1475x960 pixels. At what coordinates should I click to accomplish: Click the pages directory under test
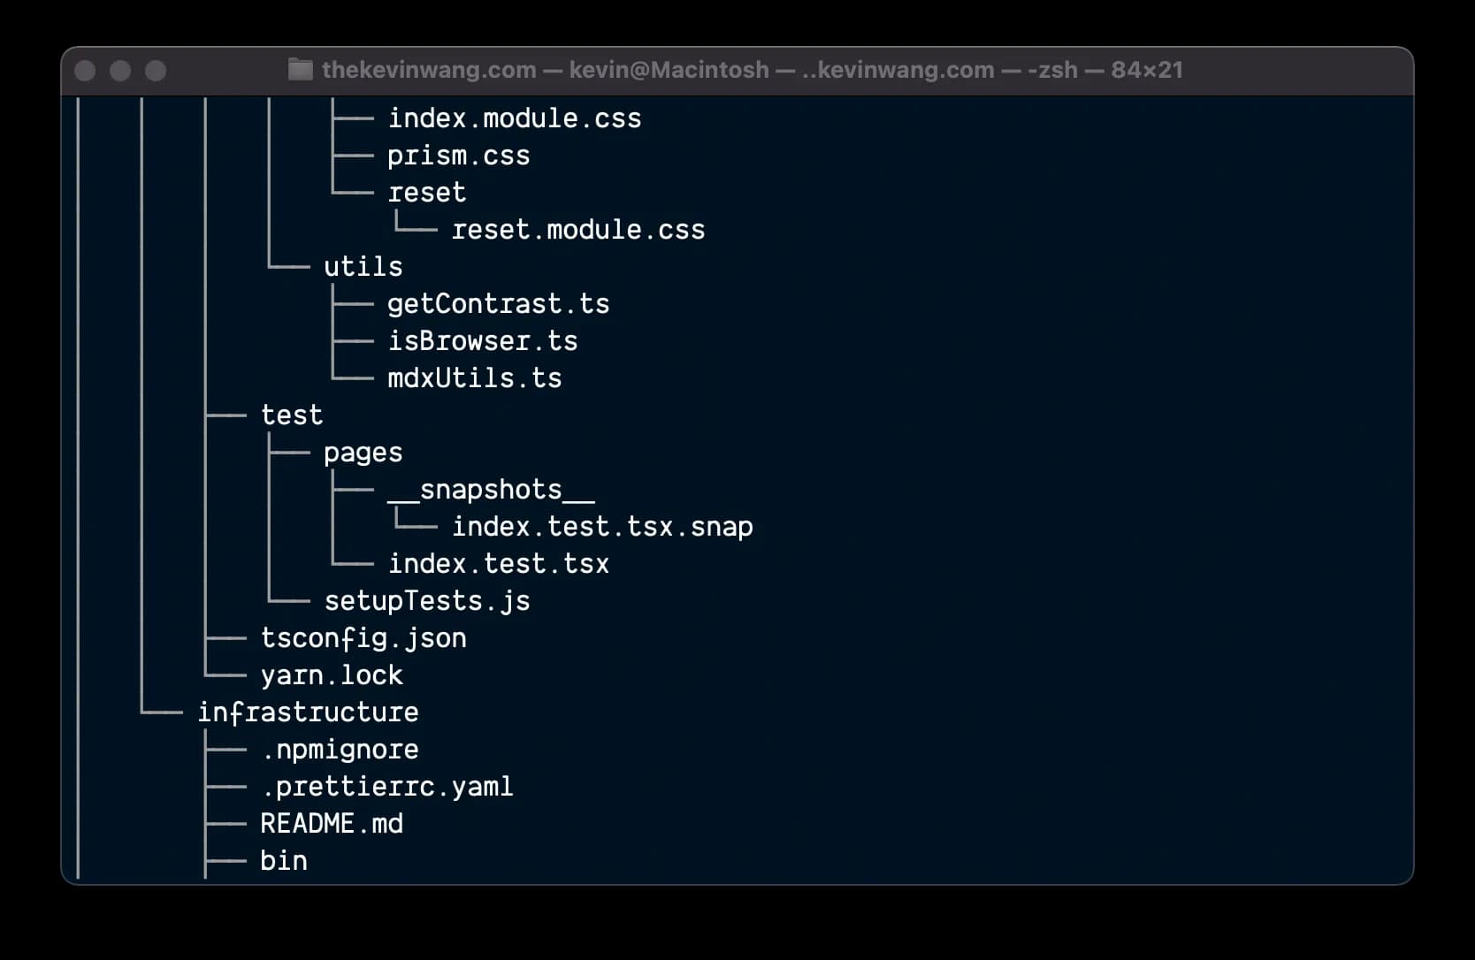(363, 453)
